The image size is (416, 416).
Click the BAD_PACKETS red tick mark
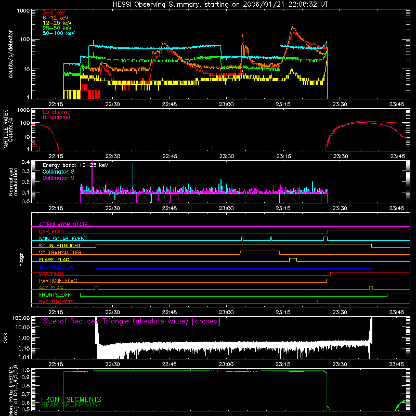point(317,302)
